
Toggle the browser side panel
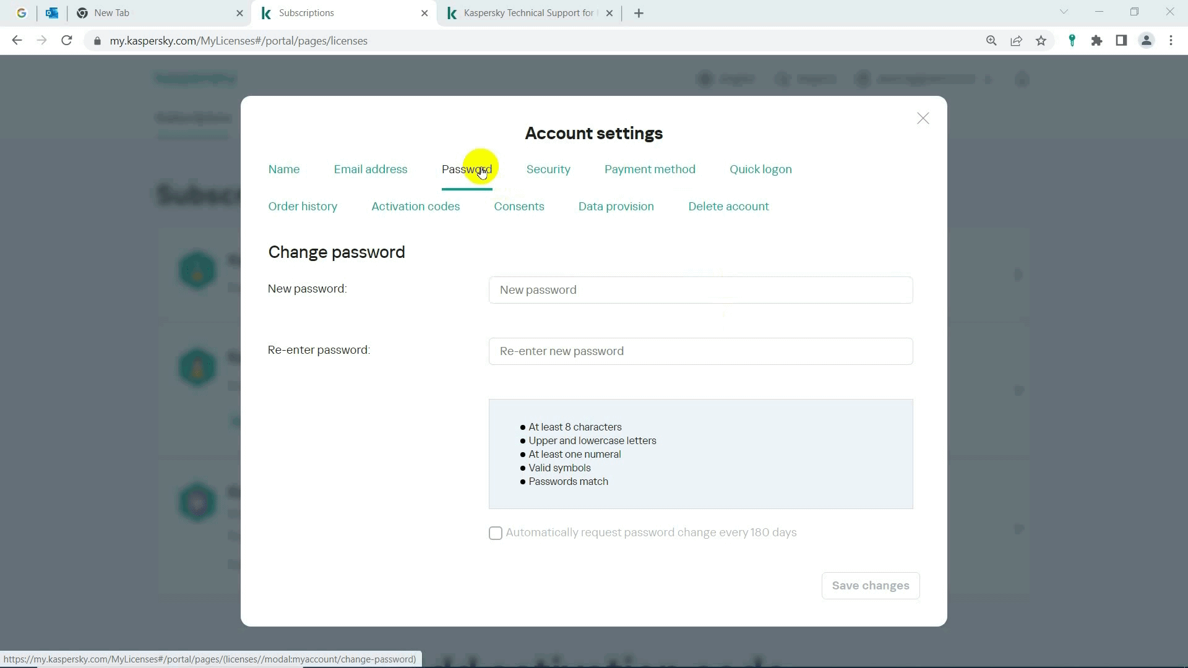(1121, 41)
